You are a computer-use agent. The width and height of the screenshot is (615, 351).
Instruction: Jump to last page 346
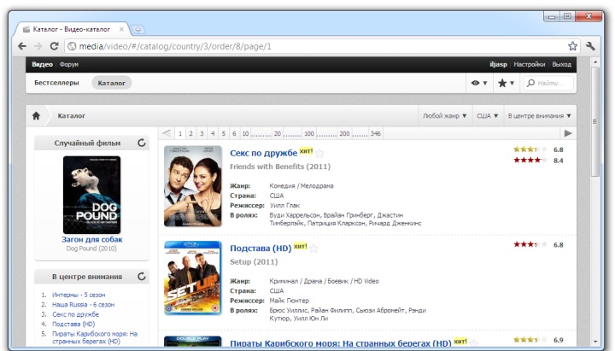click(x=375, y=133)
